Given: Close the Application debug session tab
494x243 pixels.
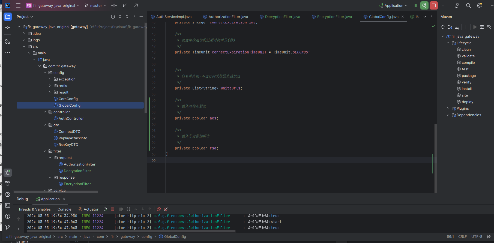Looking at the screenshot, I should (x=64, y=199).
